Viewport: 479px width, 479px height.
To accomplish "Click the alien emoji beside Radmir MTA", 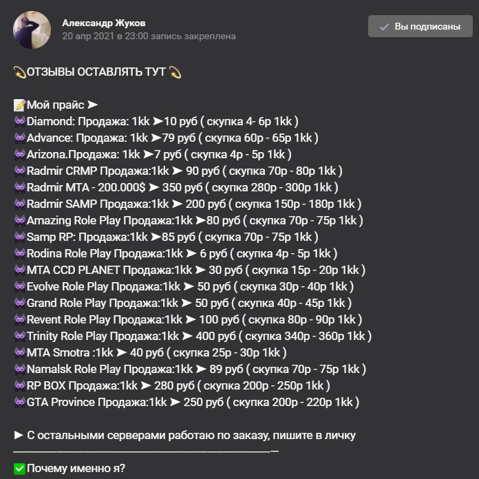I will coord(19,188).
